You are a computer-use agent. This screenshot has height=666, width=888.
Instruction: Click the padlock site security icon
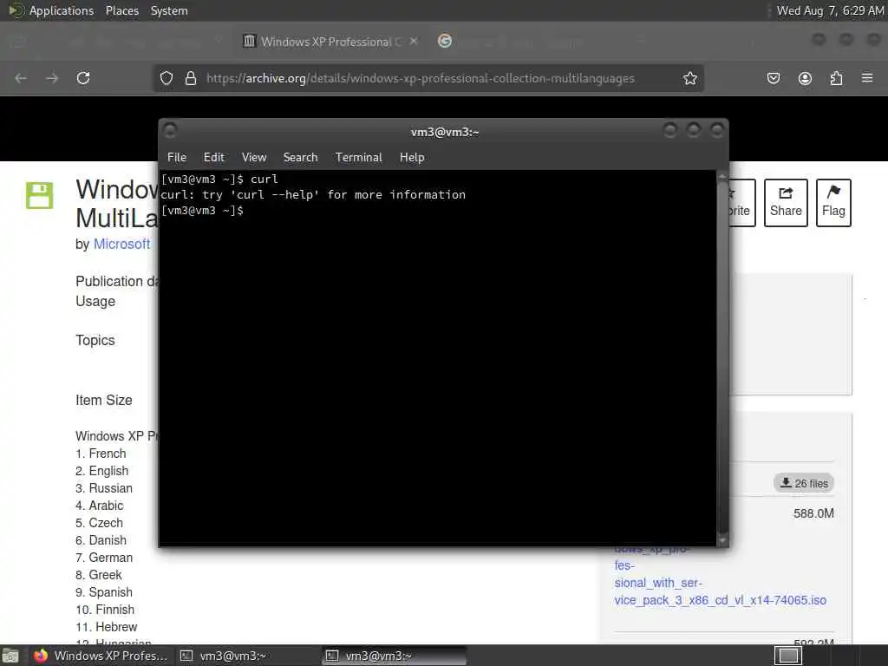click(x=191, y=78)
